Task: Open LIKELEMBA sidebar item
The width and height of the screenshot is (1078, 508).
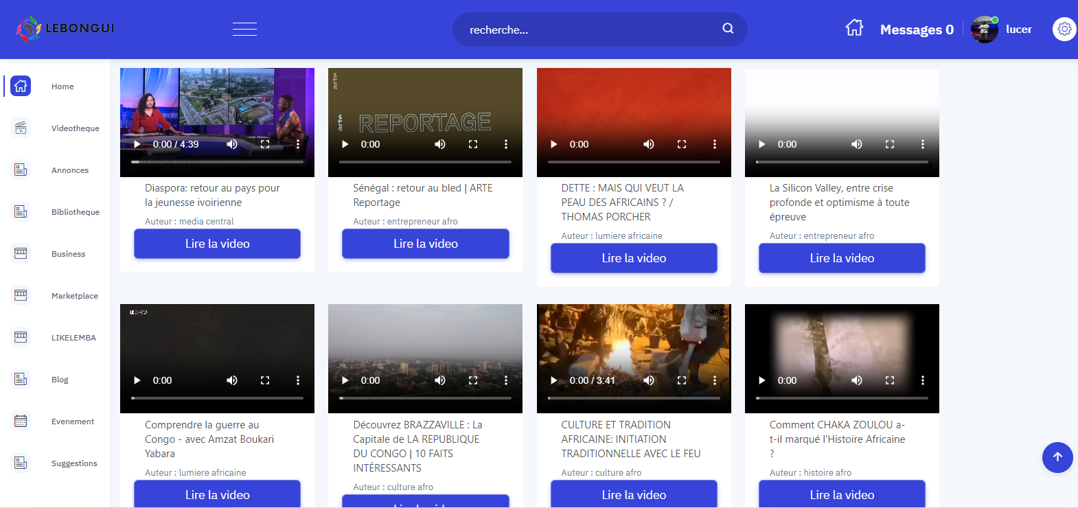Action: click(73, 338)
